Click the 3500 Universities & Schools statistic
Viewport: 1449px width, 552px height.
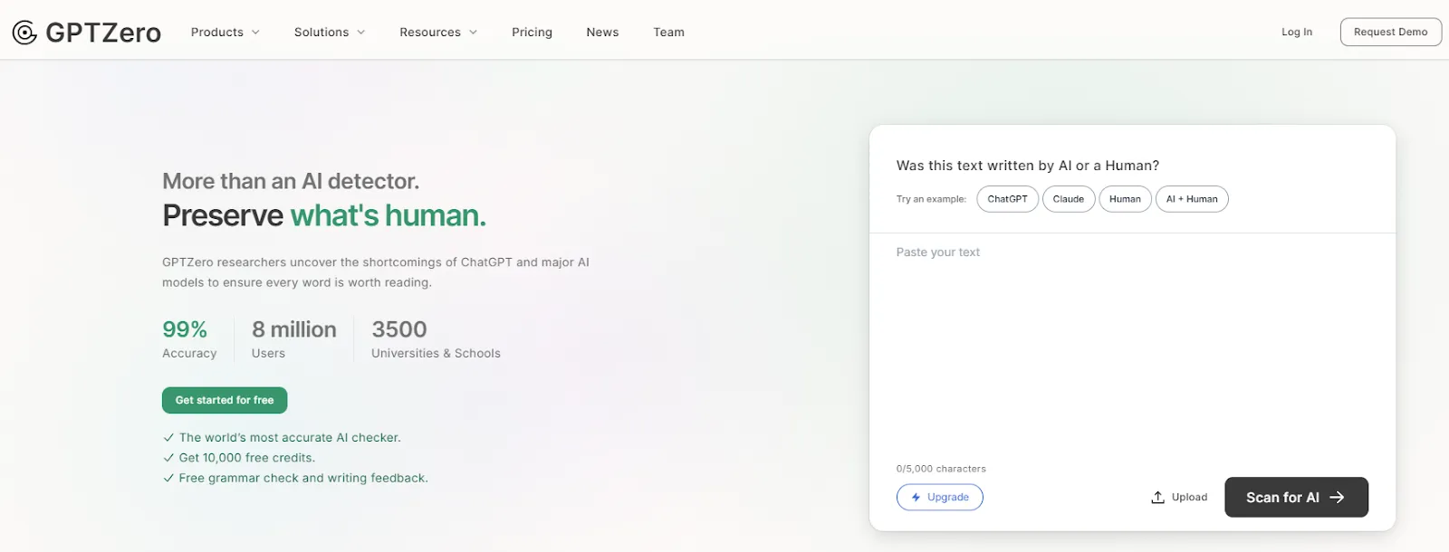(x=436, y=339)
